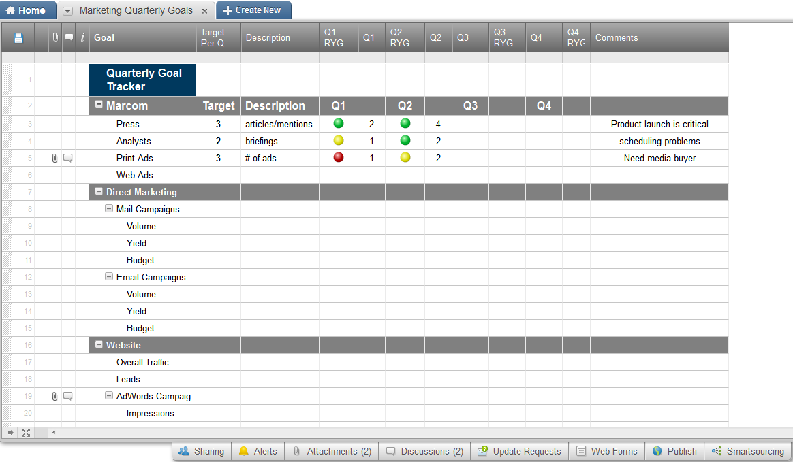Open attachment on AdWords Campaign row

coord(55,397)
